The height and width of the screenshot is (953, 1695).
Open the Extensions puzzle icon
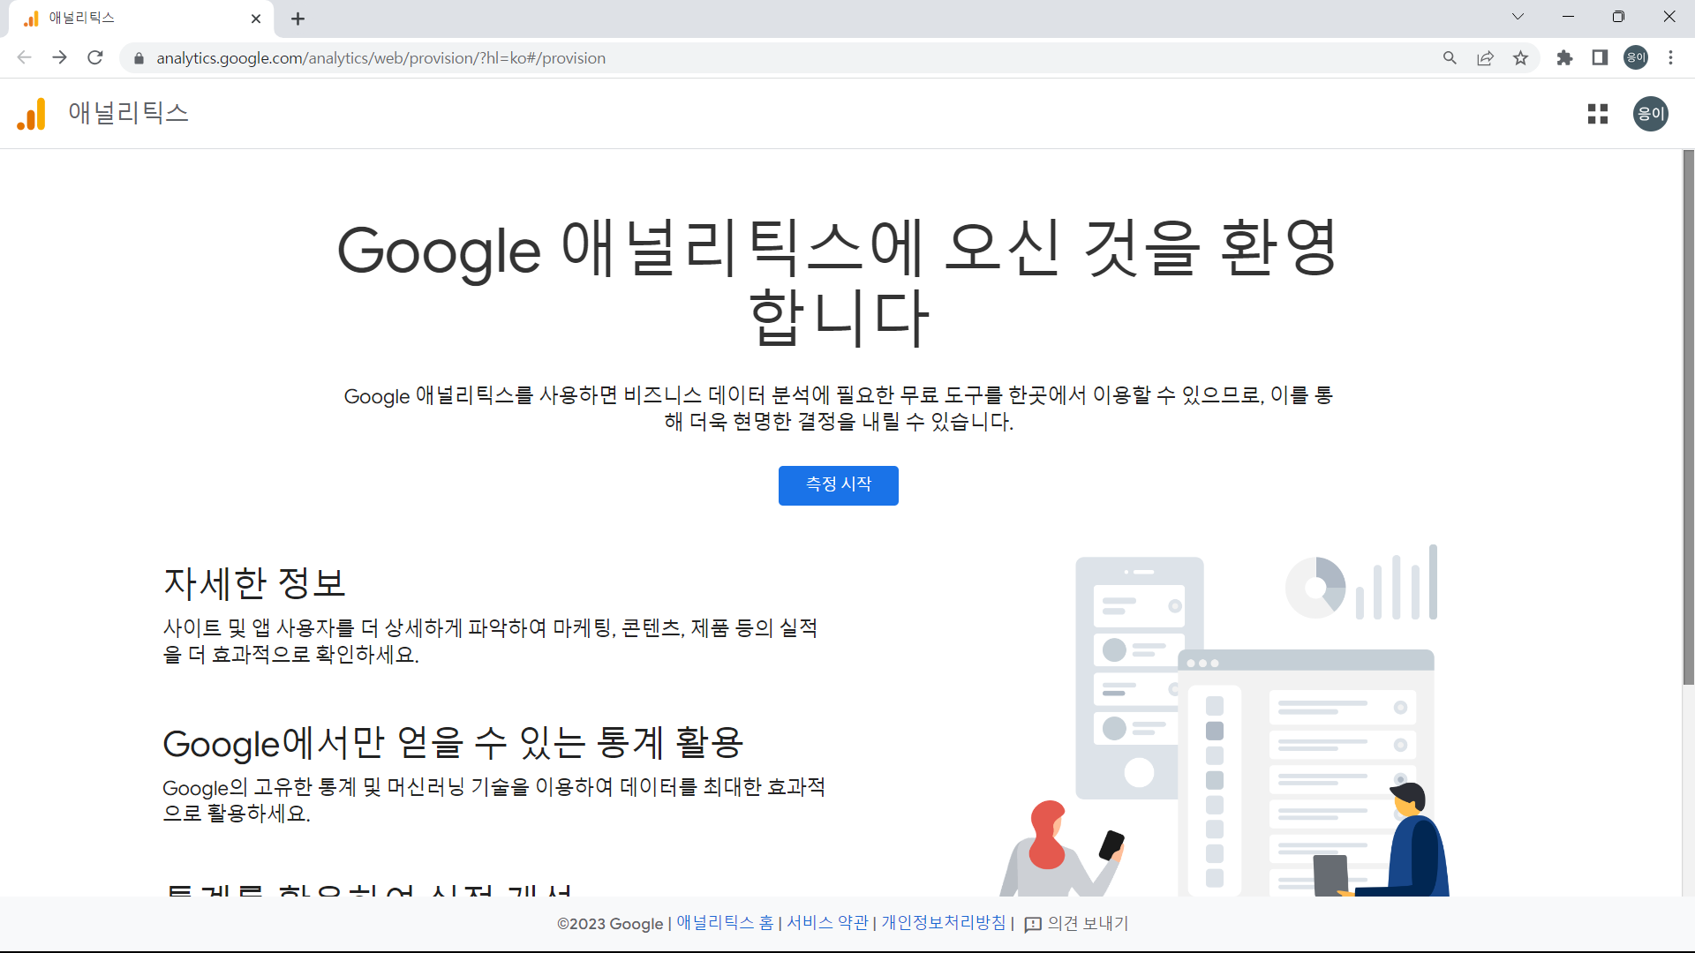[x=1565, y=57]
